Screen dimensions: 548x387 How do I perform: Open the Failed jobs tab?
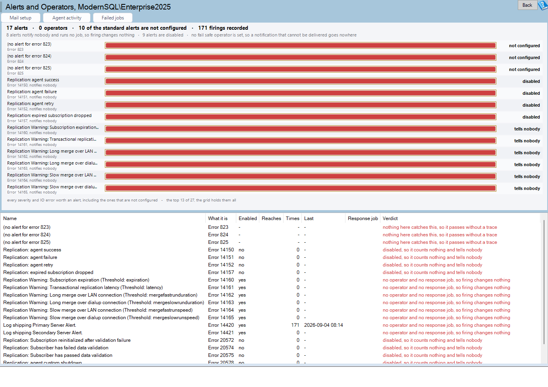(x=113, y=18)
